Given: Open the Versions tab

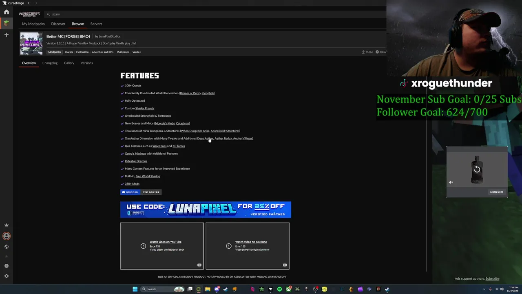Looking at the screenshot, I should point(86,63).
